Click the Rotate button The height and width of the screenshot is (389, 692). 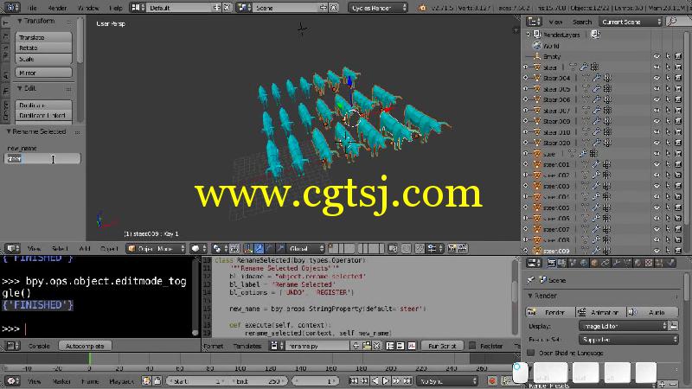coord(44,48)
